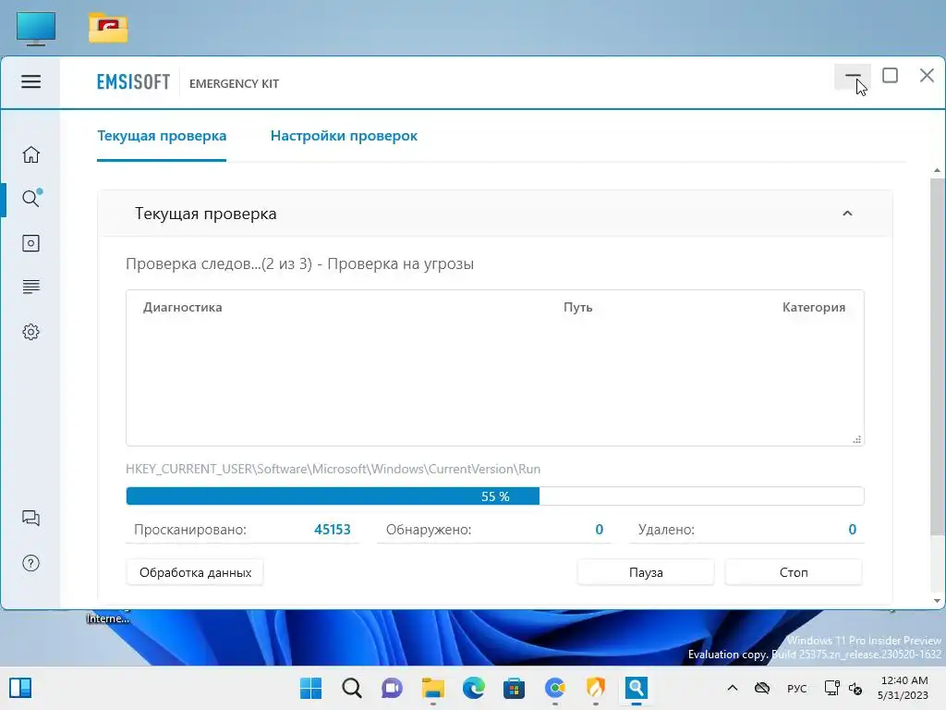
Task: Click the vertical scrollbar thumb
Action: tap(937, 356)
